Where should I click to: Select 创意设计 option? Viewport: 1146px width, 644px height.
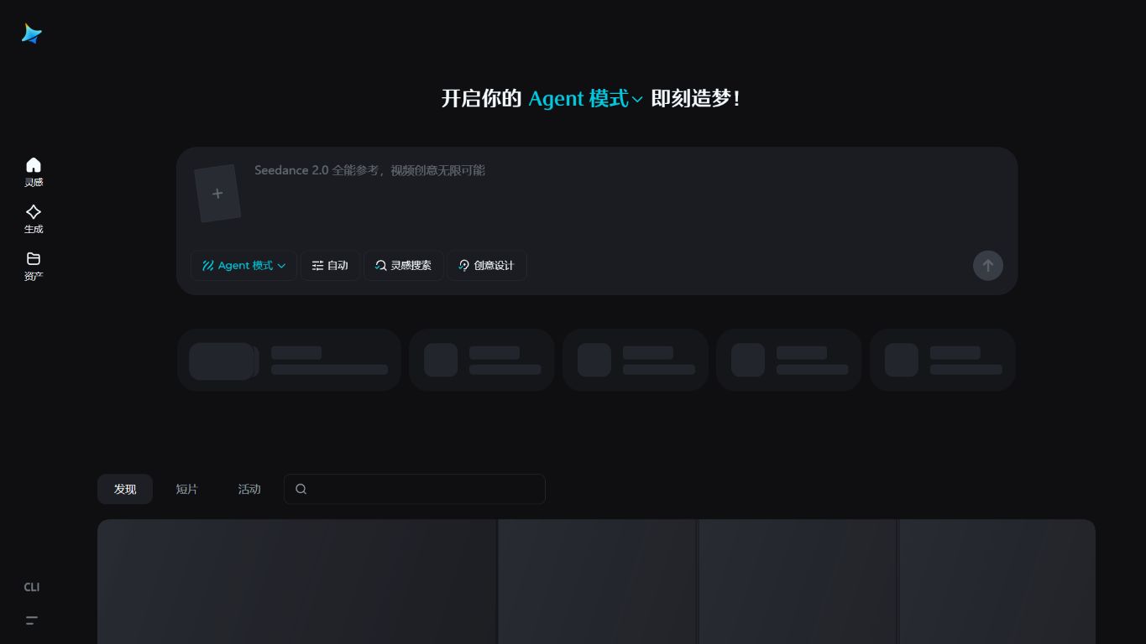click(486, 266)
